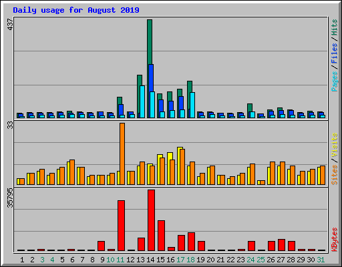Screen dimensions: 342x267
Task: Click the orange sites bar for day 26
Action: 273,173
